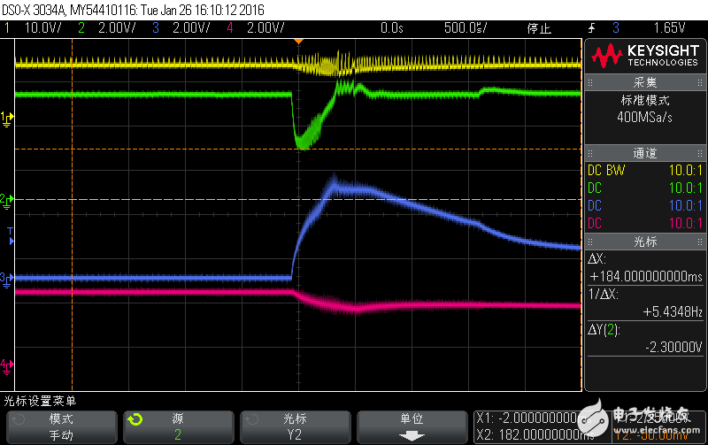Screen dimensions: 708x445
Task: Click the orange trigger position marker at top
Action: 298,42
